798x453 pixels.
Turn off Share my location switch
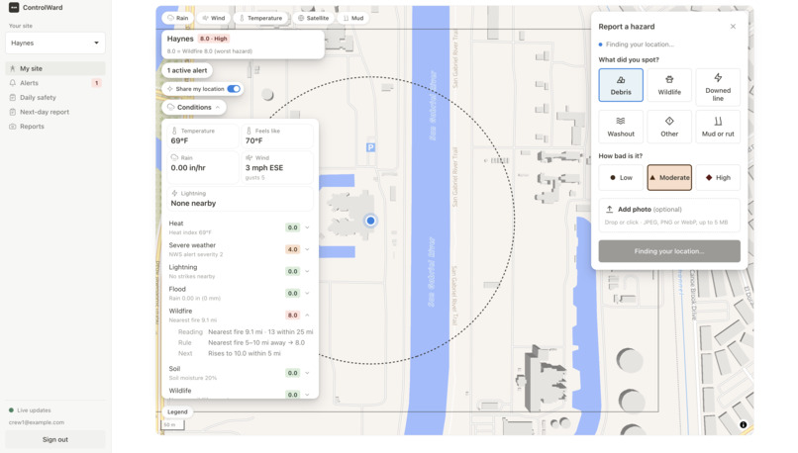234,89
